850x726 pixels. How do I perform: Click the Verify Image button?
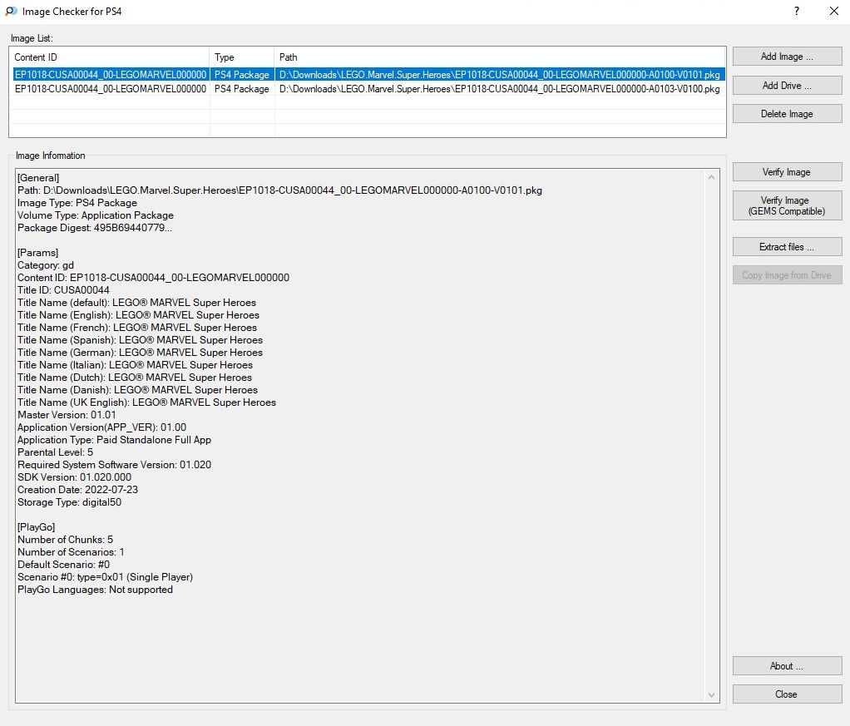[787, 172]
